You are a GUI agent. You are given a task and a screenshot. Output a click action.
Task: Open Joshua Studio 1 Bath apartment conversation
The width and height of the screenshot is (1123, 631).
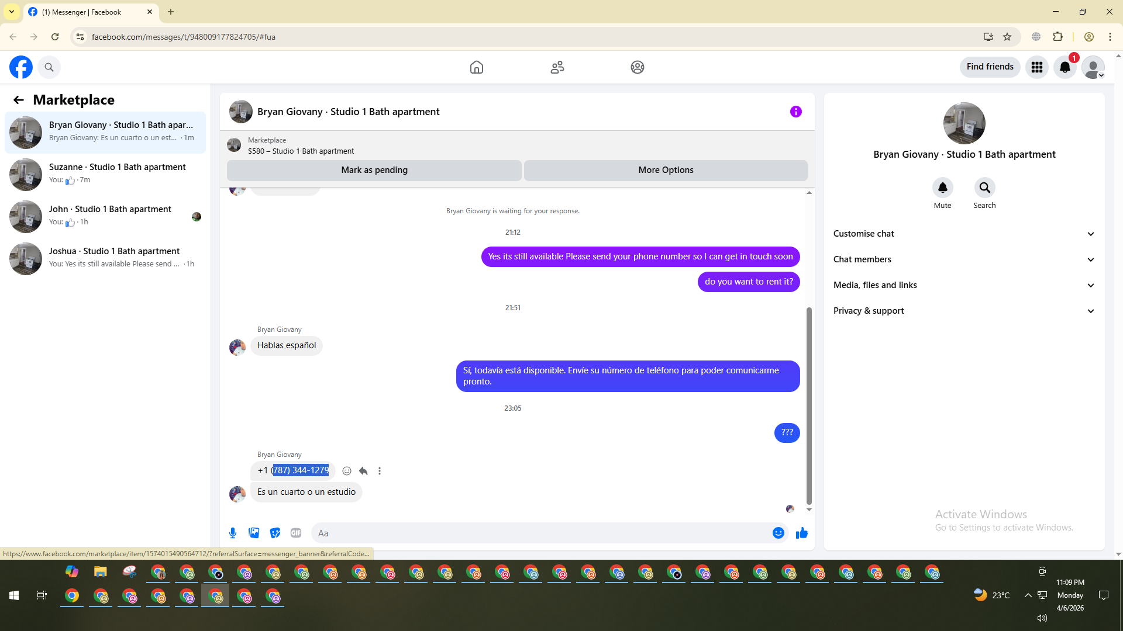(x=105, y=259)
